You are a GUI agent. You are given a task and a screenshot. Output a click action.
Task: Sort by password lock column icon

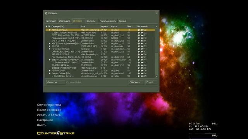point(46,27)
